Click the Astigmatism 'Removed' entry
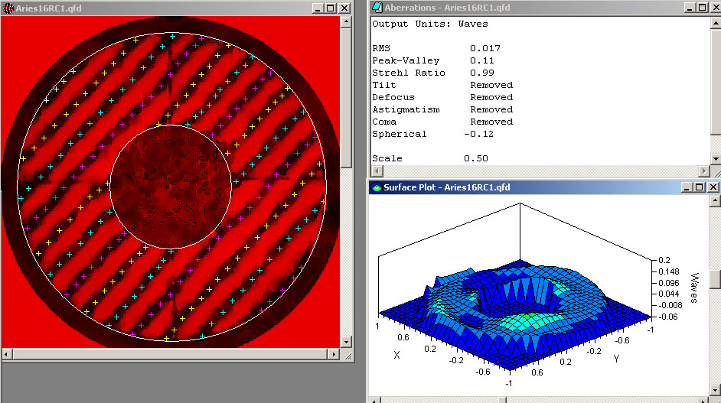 click(491, 109)
